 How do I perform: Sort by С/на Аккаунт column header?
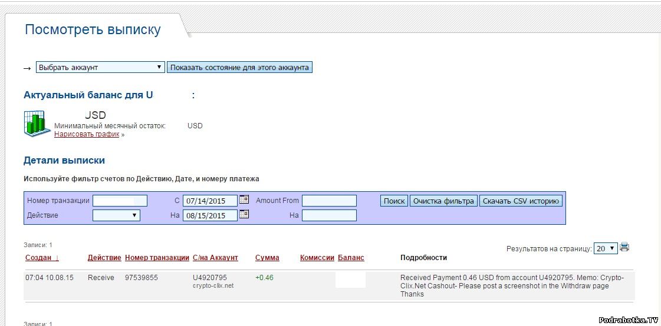tap(215, 258)
